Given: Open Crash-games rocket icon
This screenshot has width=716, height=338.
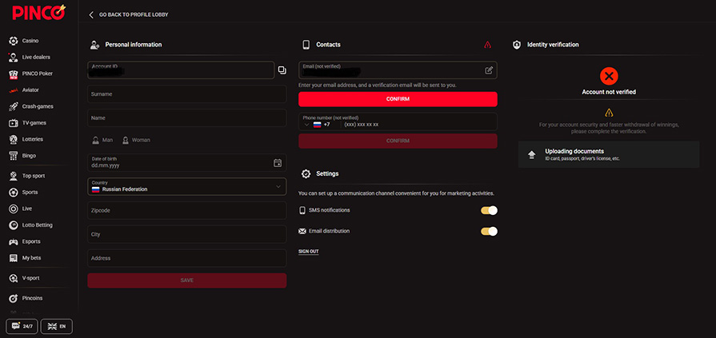Looking at the screenshot, I should (x=14, y=107).
